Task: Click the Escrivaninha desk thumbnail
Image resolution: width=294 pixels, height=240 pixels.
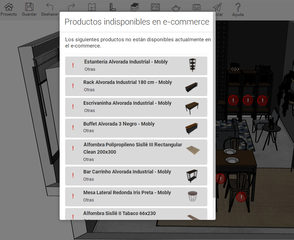Action: (x=192, y=108)
